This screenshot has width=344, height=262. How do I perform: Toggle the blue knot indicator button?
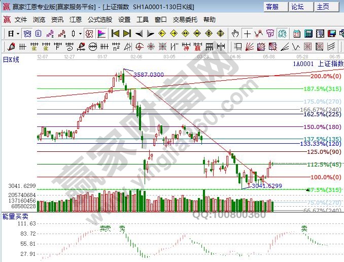coord(27,34)
